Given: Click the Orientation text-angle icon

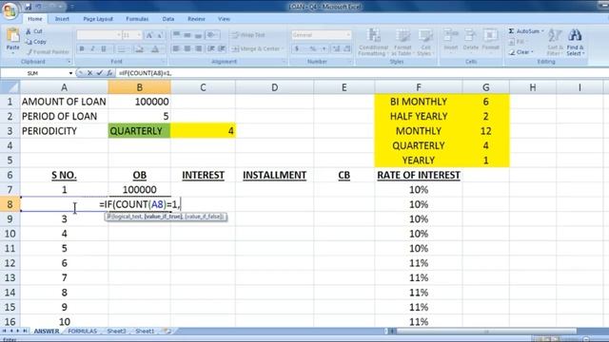Looking at the screenshot, I should coord(211,35).
